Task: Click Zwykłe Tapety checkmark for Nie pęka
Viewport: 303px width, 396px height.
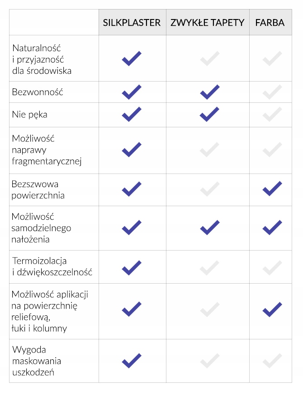Action: [x=210, y=114]
